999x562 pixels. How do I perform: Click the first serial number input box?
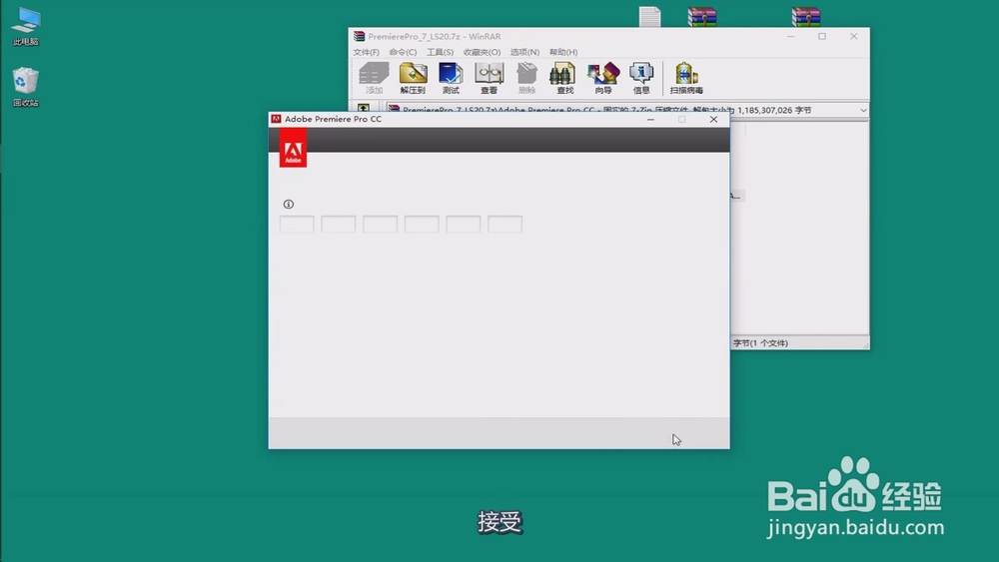pyautogui.click(x=297, y=224)
